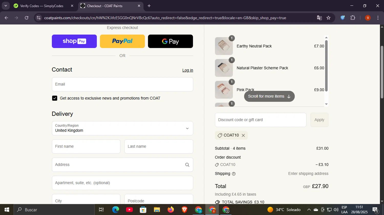This screenshot has width=384, height=215.
Task: Close the Checkout - COAT Paints tab
Action: (139, 6)
